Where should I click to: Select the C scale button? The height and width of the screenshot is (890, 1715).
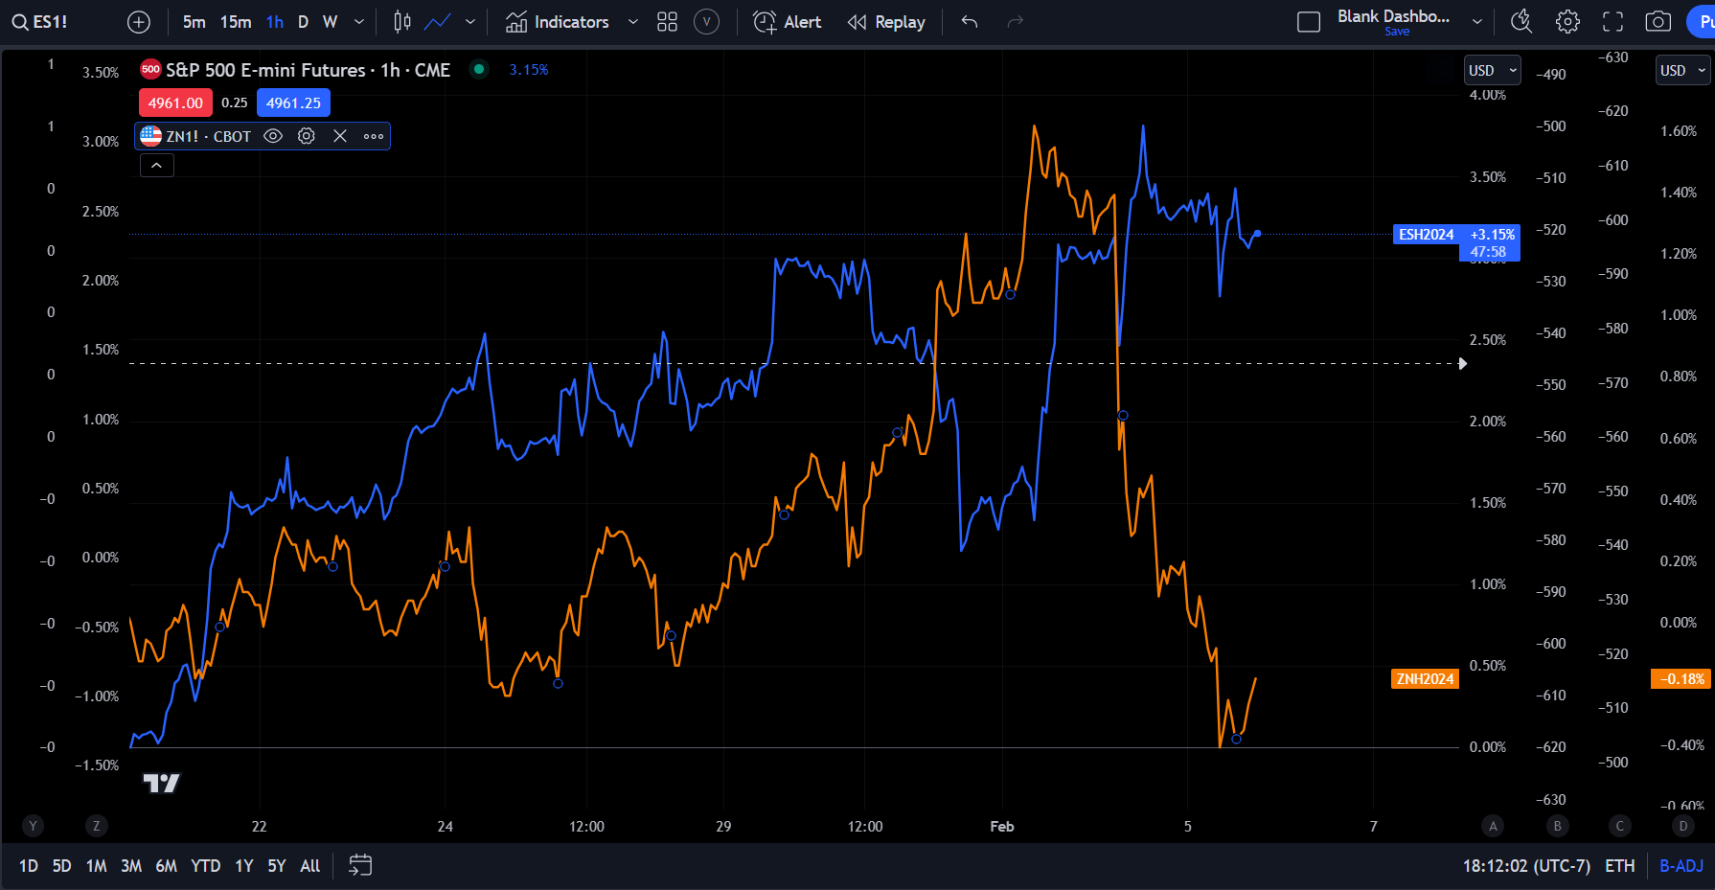(1620, 826)
